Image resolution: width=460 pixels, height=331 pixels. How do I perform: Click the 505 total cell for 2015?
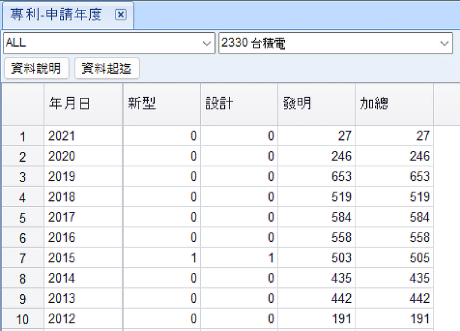pos(393,258)
